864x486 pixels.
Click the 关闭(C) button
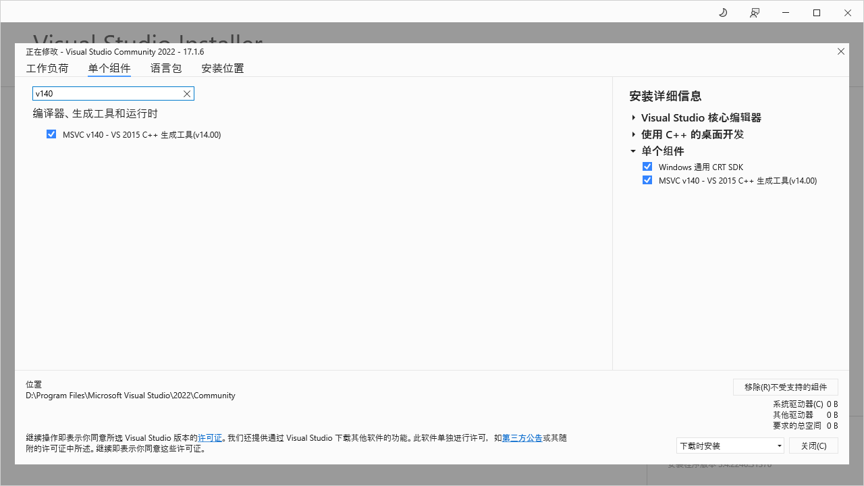point(813,446)
